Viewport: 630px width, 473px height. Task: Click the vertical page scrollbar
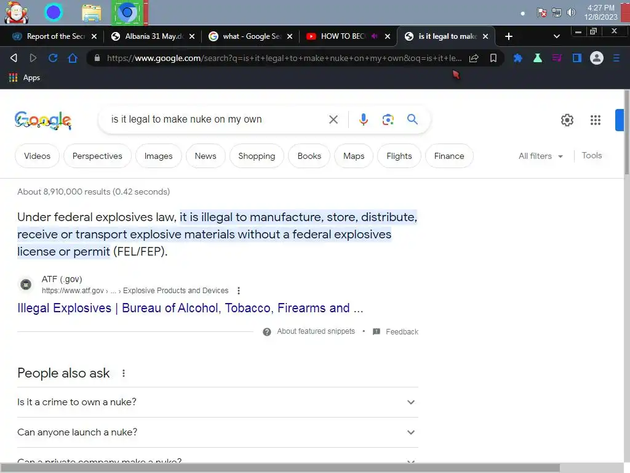tap(627, 133)
